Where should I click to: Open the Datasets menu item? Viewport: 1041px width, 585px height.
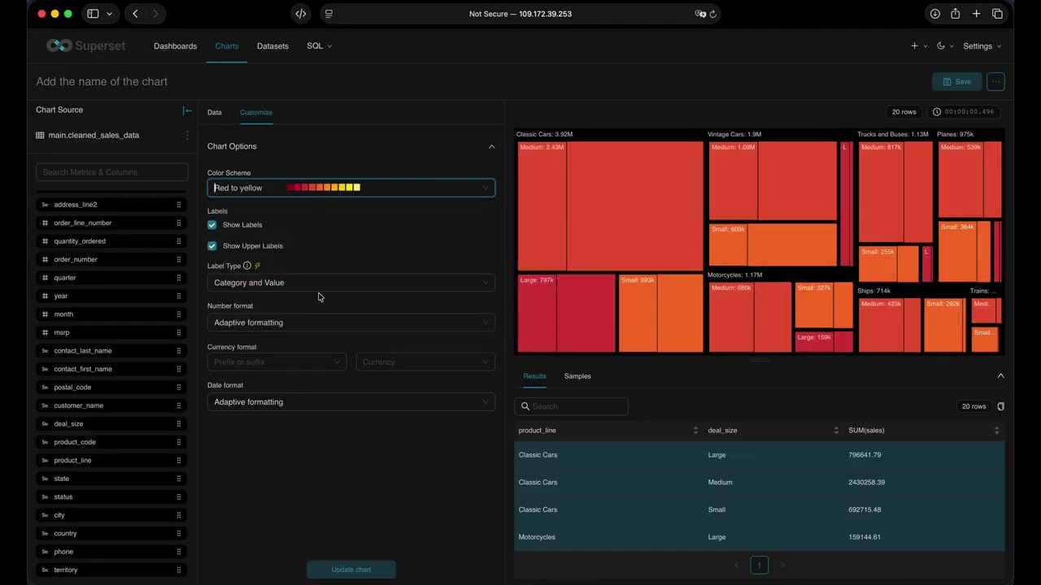point(272,46)
